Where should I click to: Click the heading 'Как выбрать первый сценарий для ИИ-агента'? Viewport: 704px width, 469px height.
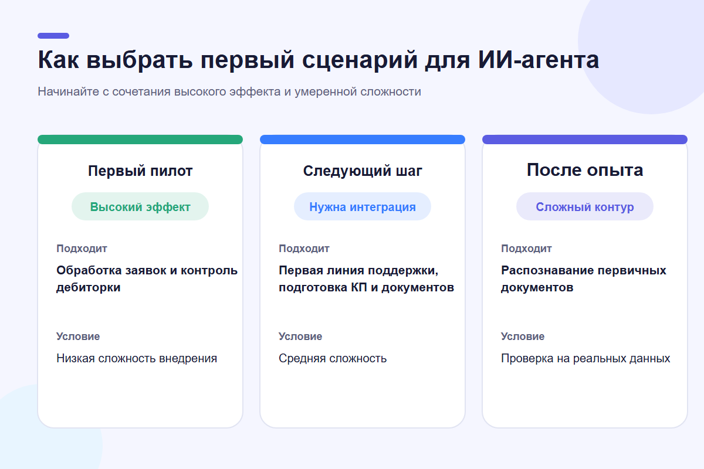(319, 61)
